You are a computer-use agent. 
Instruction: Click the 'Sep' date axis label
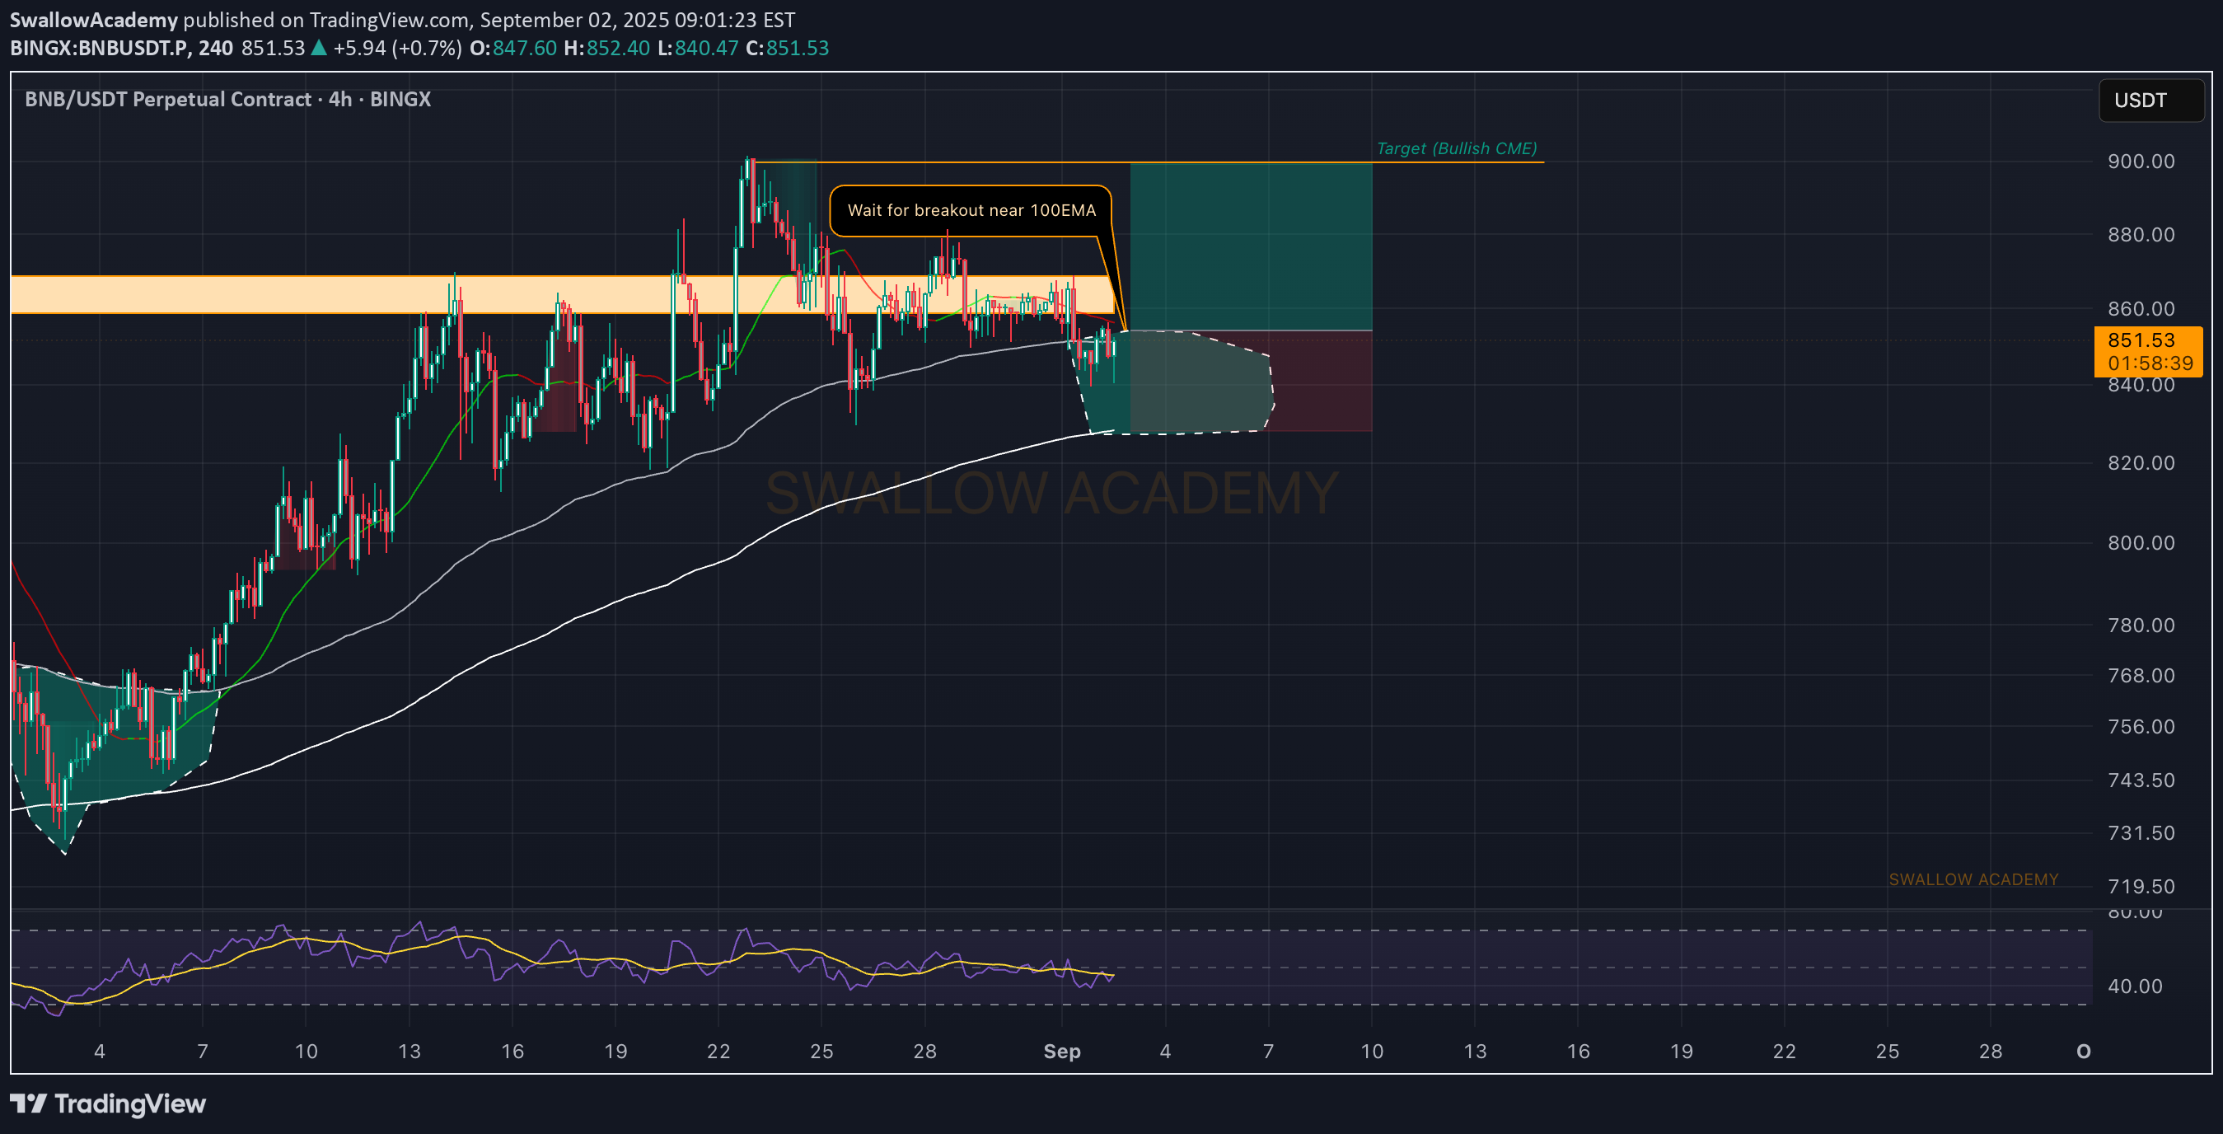[1061, 1051]
